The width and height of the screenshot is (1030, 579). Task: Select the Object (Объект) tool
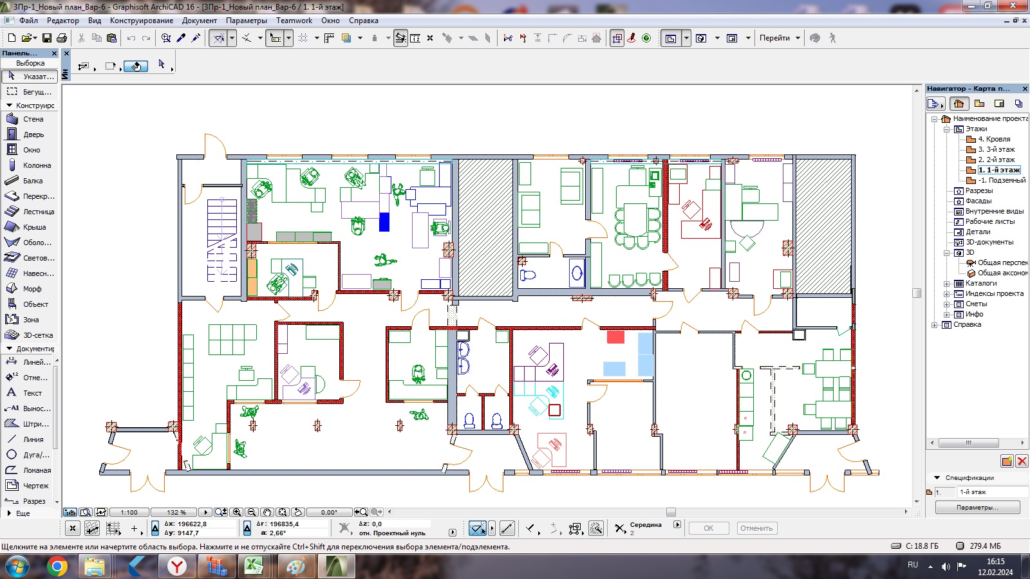[30, 304]
